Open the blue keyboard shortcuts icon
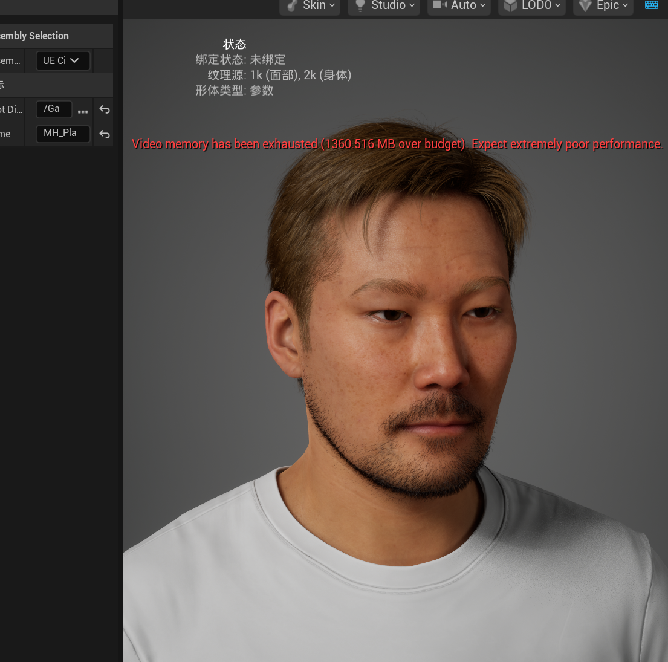This screenshot has width=668, height=662. [x=652, y=5]
